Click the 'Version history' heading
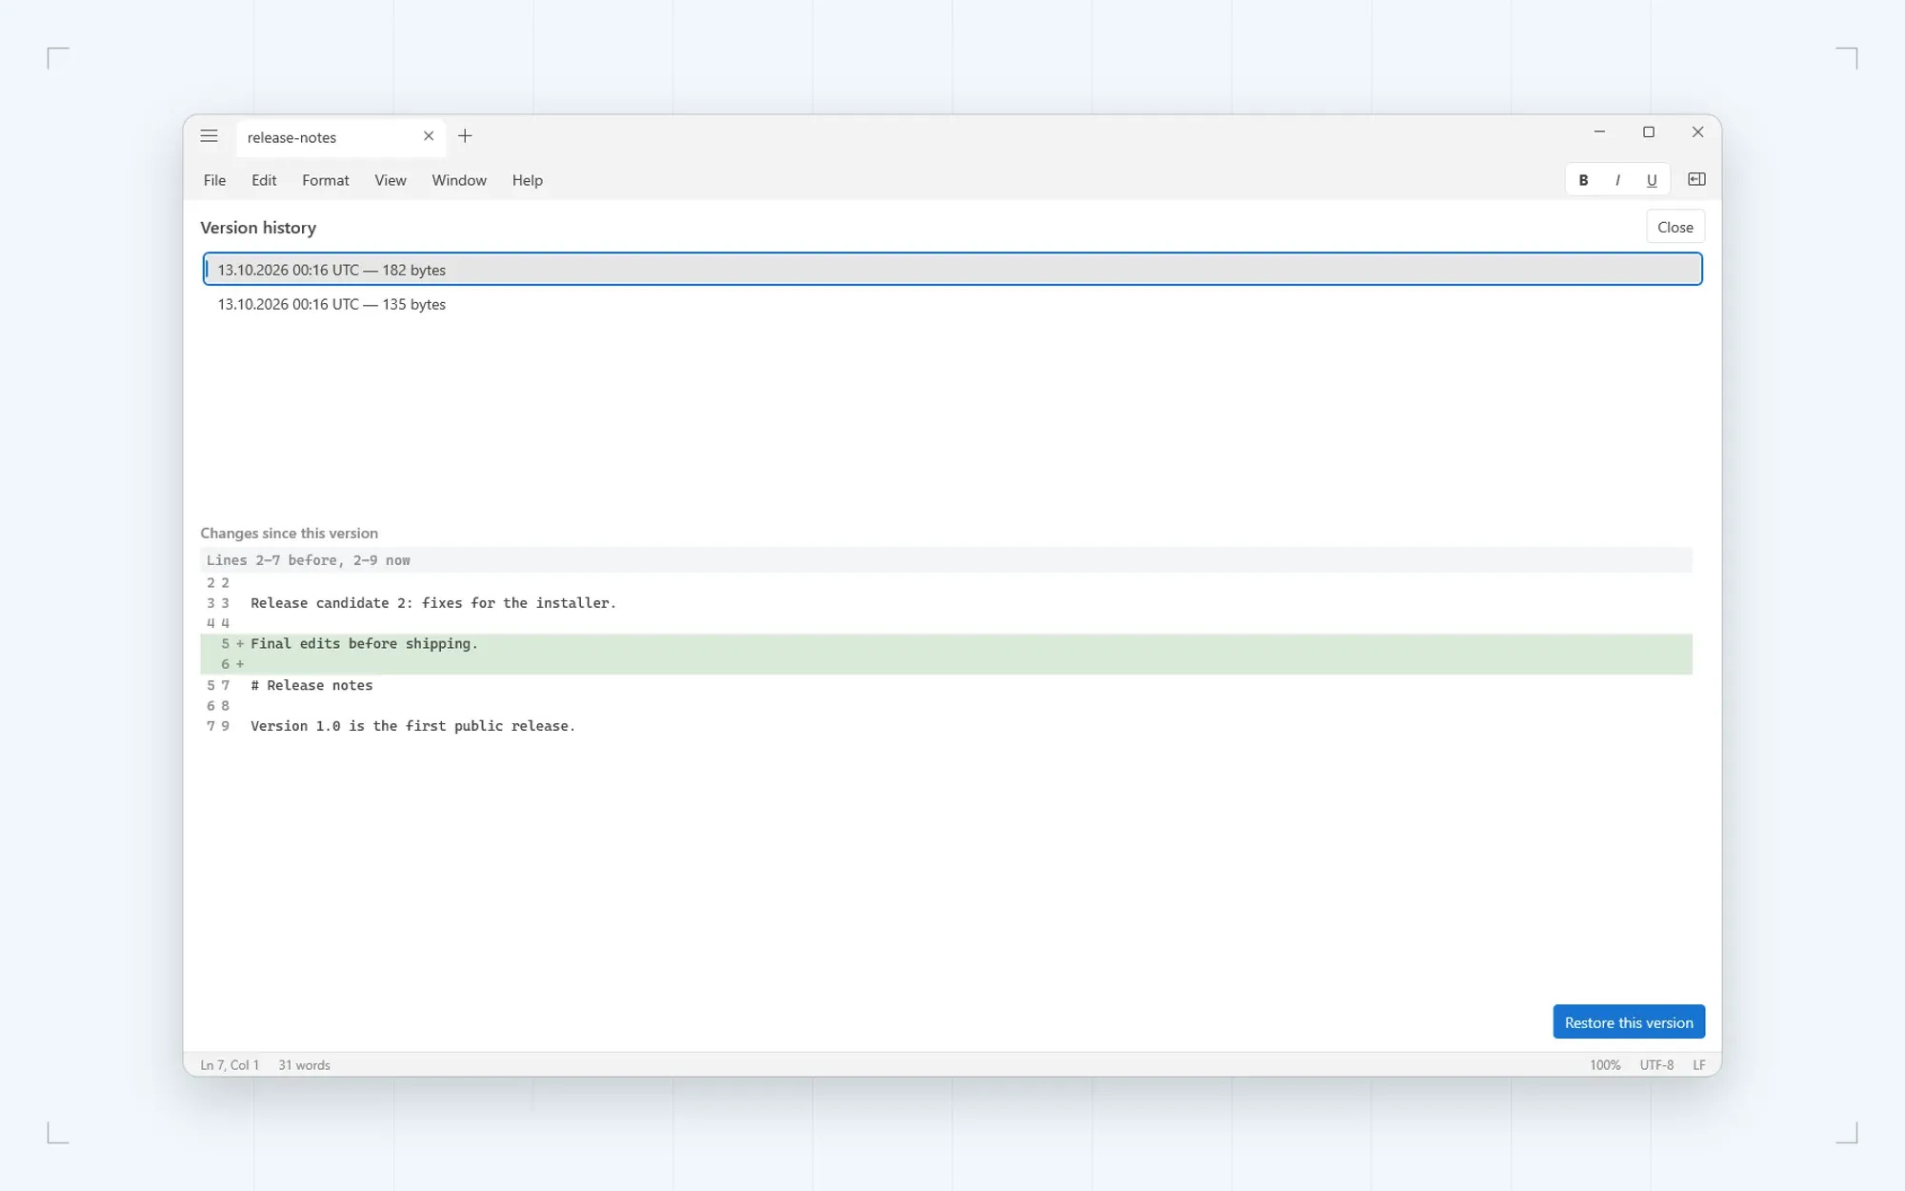This screenshot has width=1905, height=1191. point(258,228)
